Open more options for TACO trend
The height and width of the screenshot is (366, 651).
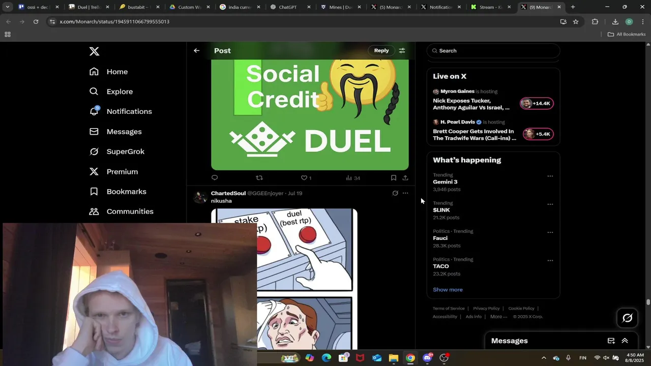click(550, 260)
